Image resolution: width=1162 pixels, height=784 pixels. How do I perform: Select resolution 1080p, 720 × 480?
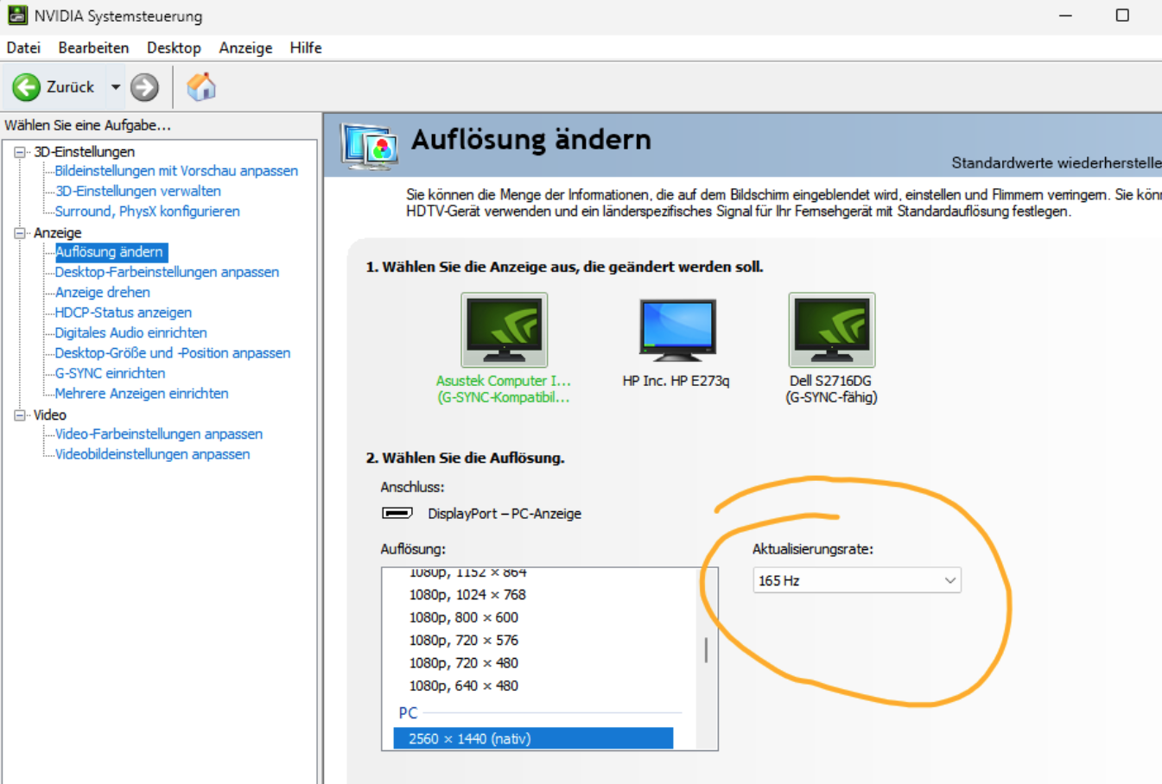tap(464, 663)
